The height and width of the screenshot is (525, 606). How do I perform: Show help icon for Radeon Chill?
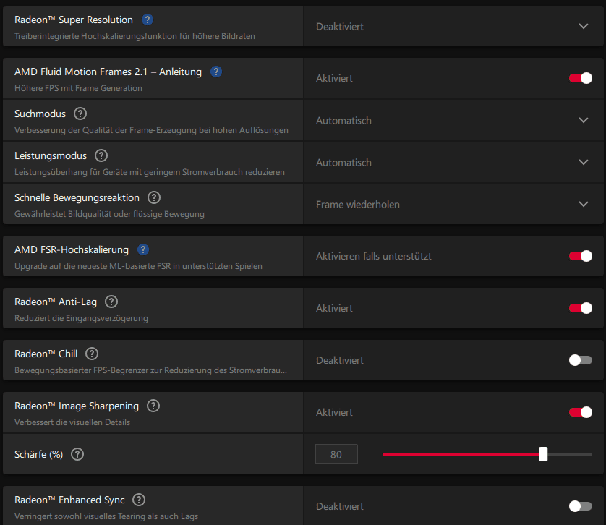(x=92, y=354)
